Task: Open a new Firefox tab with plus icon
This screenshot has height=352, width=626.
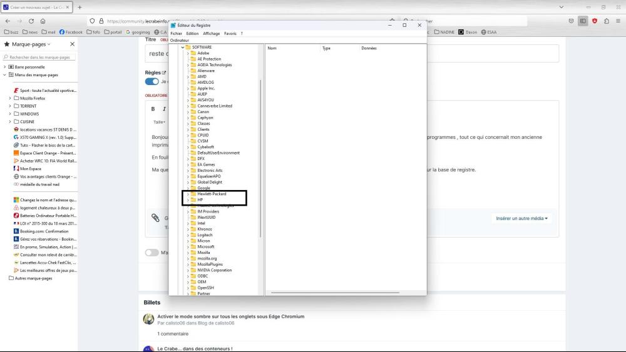Action: tap(80, 7)
